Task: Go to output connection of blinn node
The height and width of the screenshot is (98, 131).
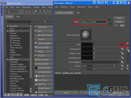Action: [x=110, y=24]
